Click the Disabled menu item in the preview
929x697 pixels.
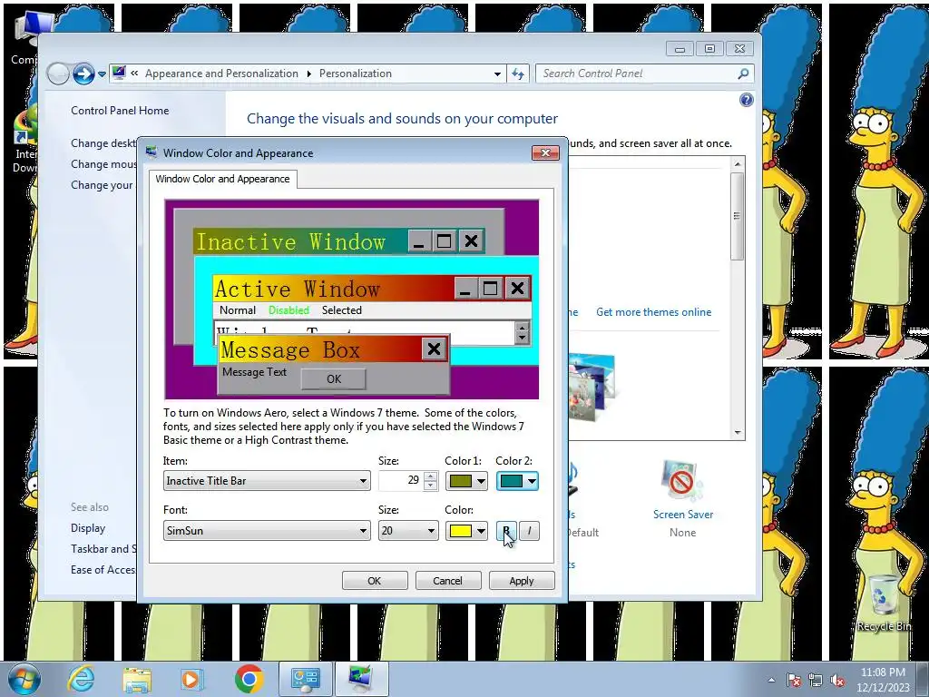288,310
